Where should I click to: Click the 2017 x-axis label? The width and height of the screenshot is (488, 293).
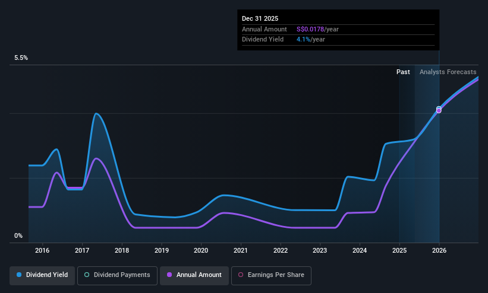tap(82, 250)
